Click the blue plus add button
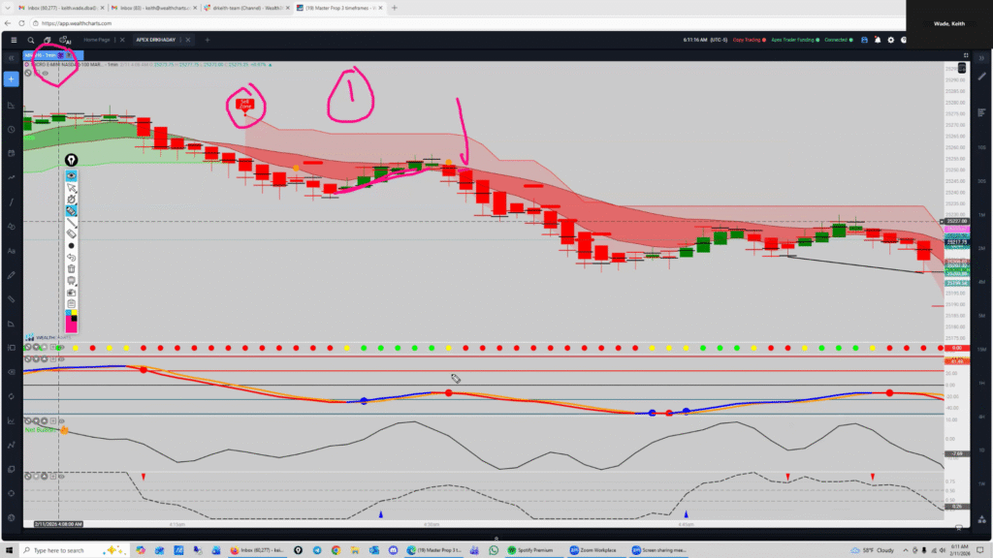The width and height of the screenshot is (993, 558). (x=11, y=78)
